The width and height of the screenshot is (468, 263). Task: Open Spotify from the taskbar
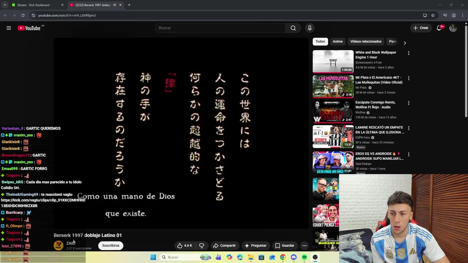304,257
